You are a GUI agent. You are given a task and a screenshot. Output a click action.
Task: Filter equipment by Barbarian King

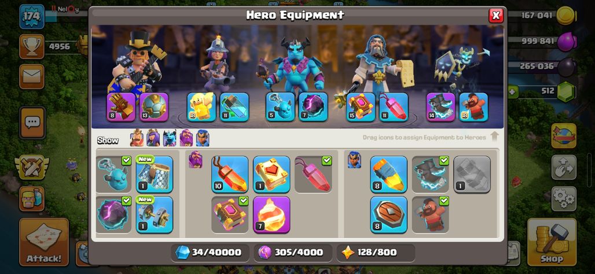point(137,138)
